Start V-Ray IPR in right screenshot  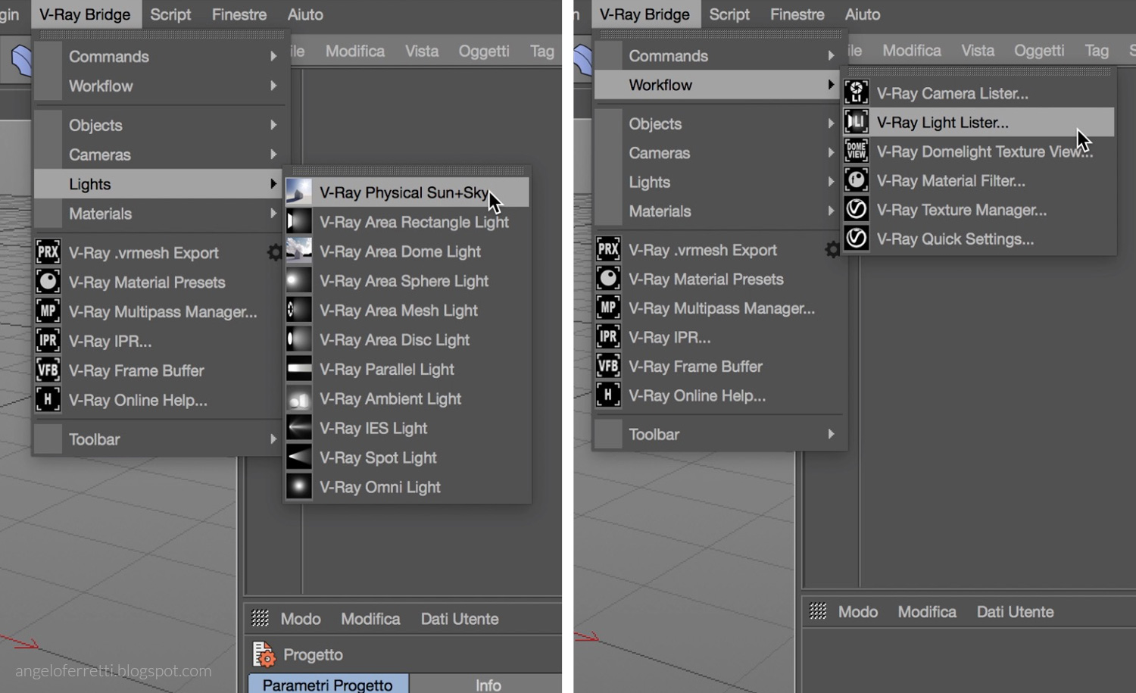[x=669, y=338]
